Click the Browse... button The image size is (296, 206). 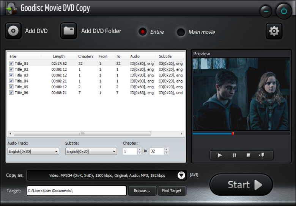pos(142,191)
